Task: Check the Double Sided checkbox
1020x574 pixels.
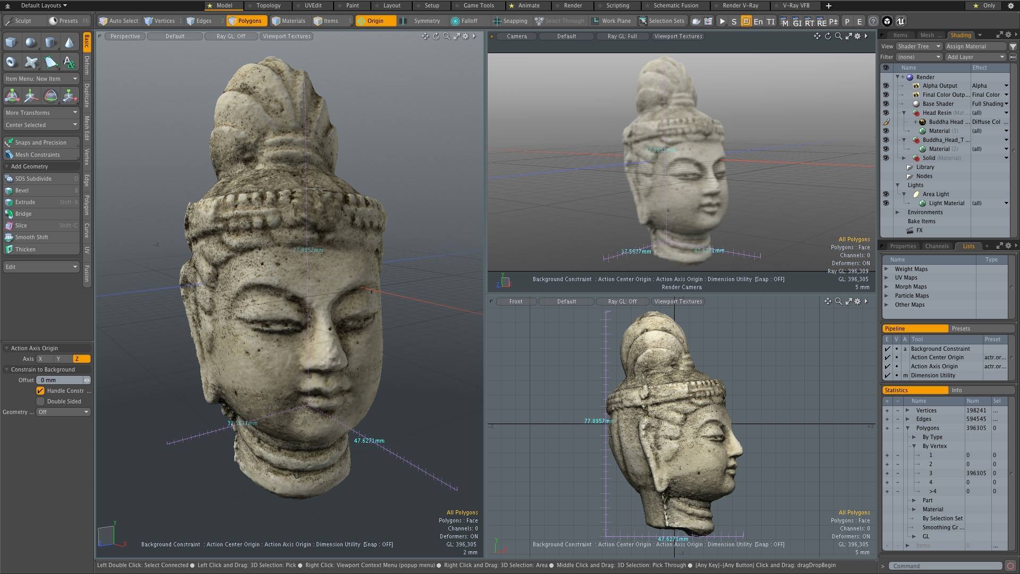Action: 40,401
